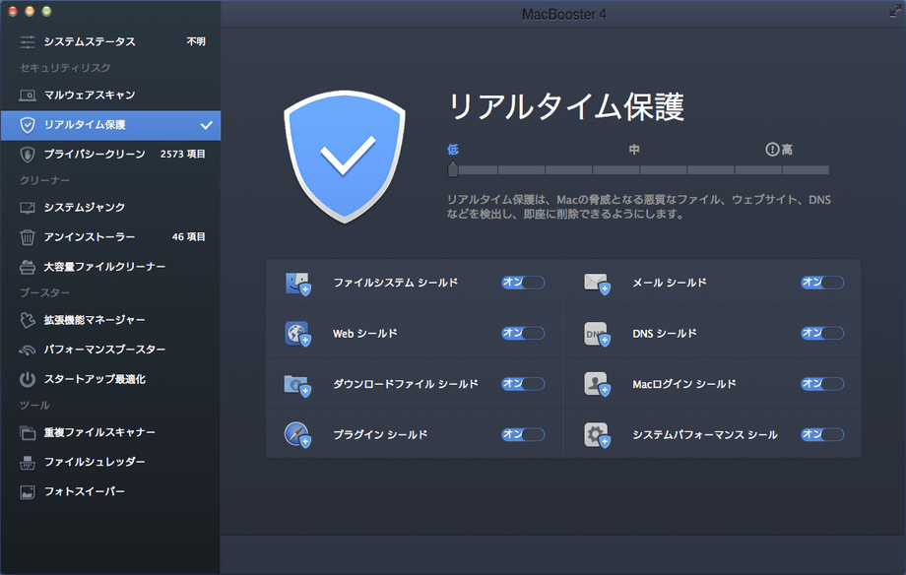This screenshot has height=575, width=906.
Task: Click the ファイルシステム シールド Finder icon
Action: [298, 284]
